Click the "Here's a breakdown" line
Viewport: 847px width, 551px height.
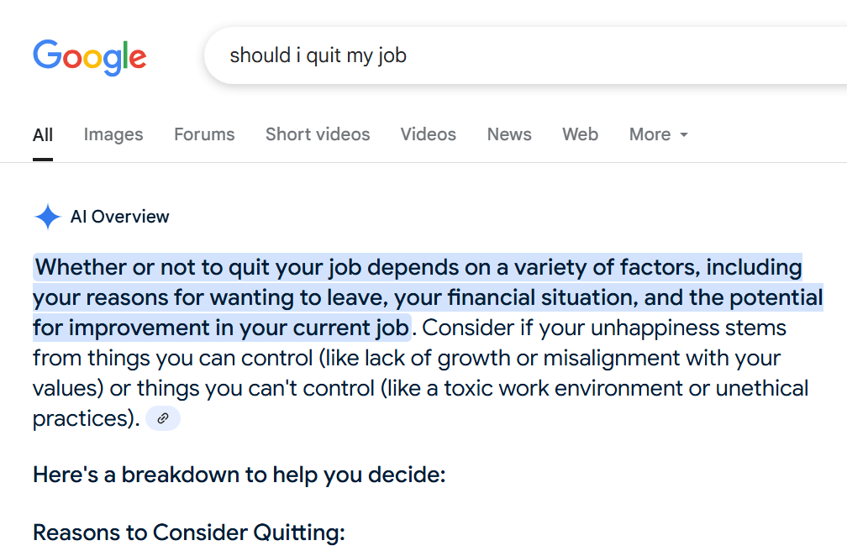pyautogui.click(x=239, y=475)
